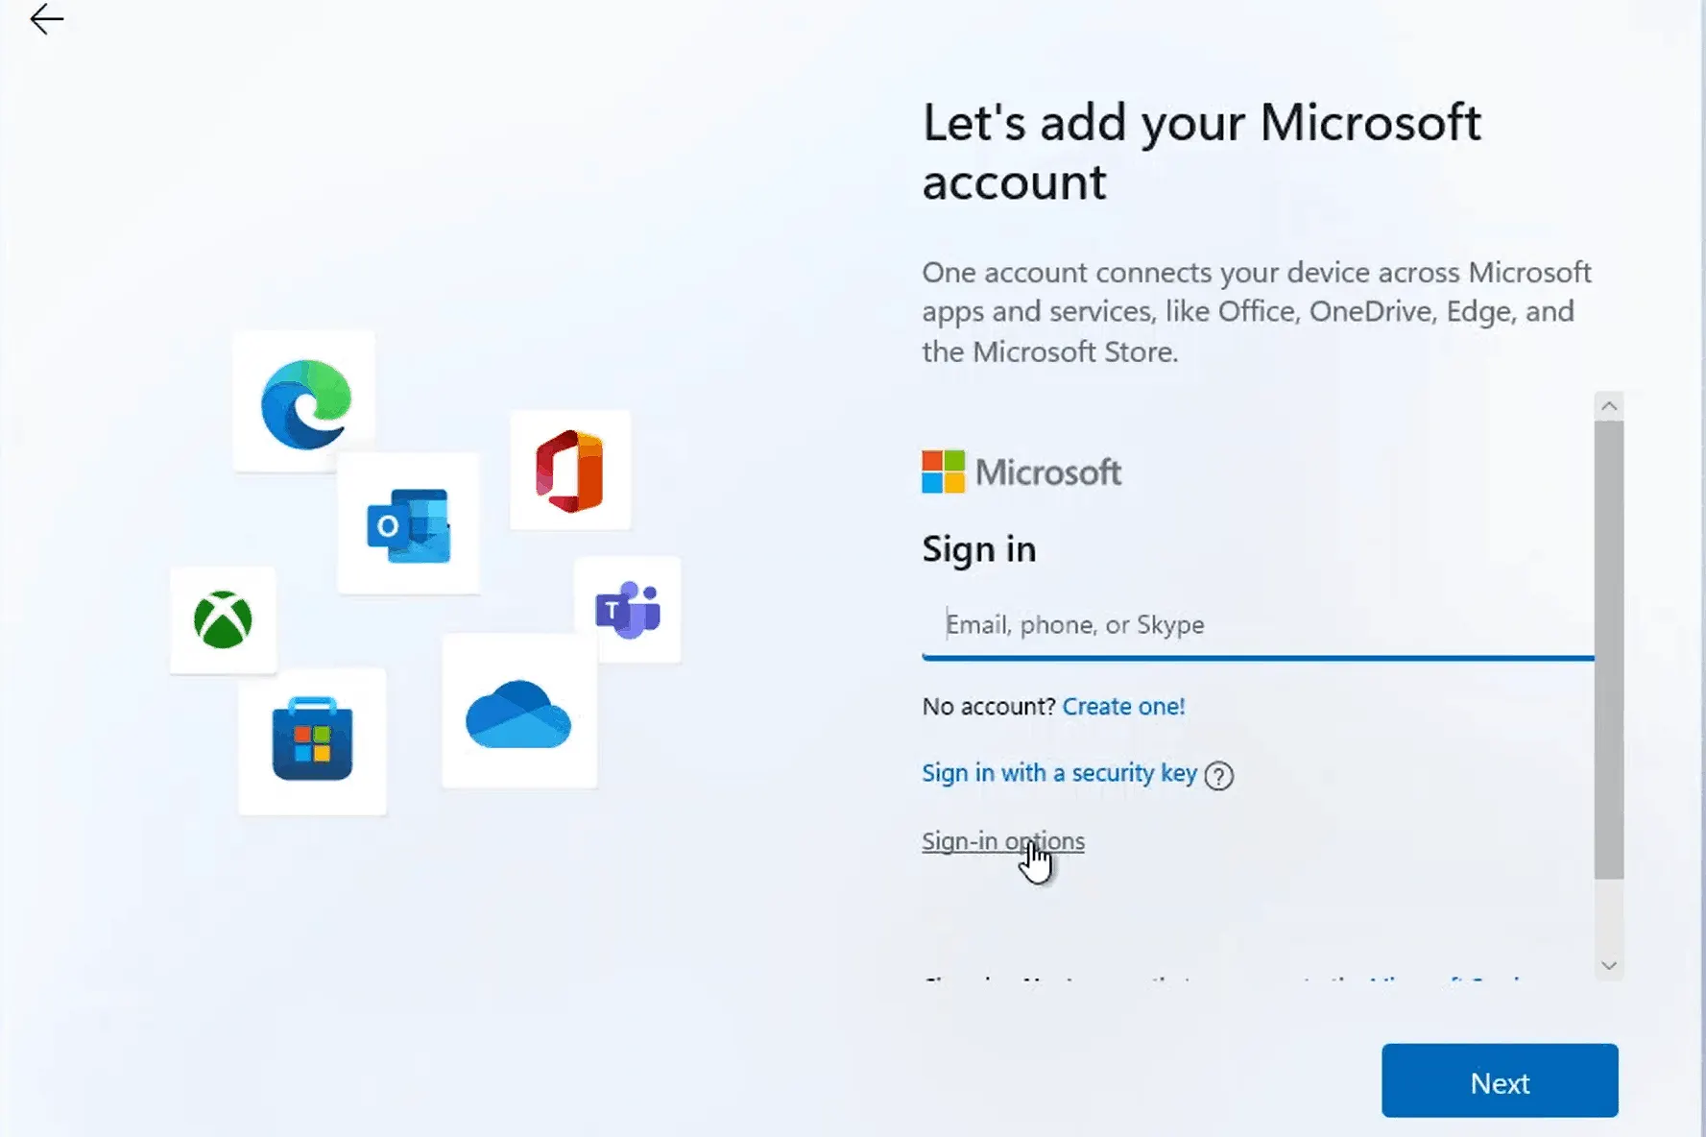Click the Microsoft Edge icon

click(303, 400)
